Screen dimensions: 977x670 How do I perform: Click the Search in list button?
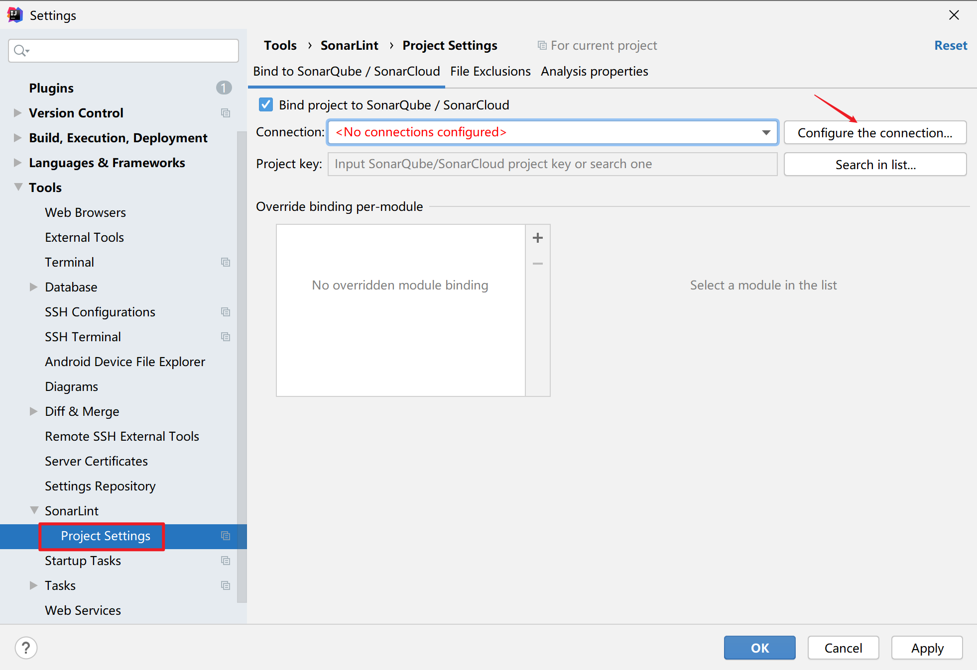pyautogui.click(x=875, y=165)
